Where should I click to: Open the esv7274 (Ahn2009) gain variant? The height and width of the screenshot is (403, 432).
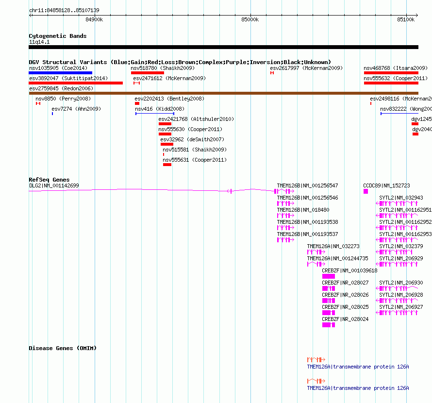[52, 114]
